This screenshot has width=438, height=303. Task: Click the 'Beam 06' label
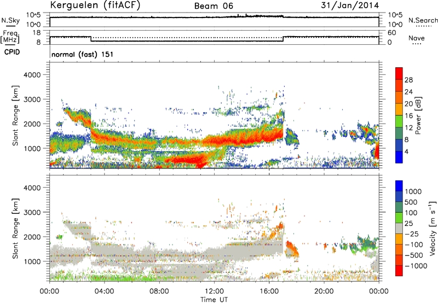click(x=214, y=6)
